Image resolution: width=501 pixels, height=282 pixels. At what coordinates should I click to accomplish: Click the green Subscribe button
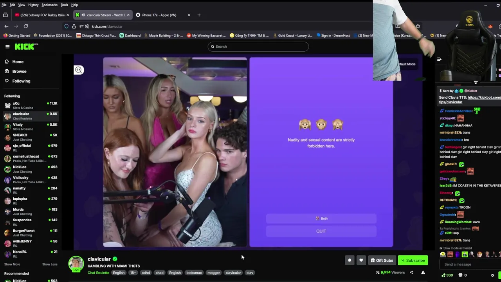[413, 260]
